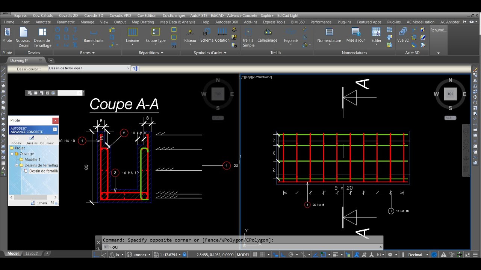Screen dimensions: 481x270
Task: Collapse Dessins de ferraillage tree node
Action: click(x=17, y=165)
